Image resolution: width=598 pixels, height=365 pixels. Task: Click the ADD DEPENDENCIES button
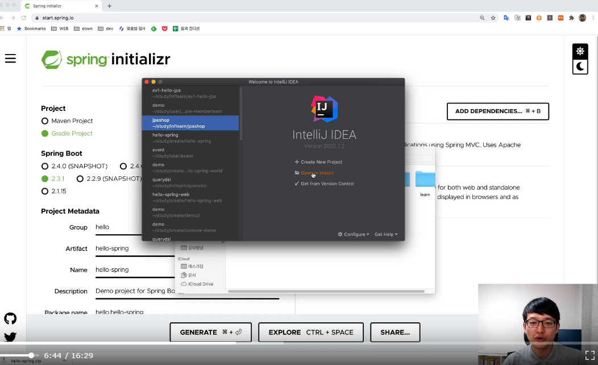pyautogui.click(x=498, y=111)
